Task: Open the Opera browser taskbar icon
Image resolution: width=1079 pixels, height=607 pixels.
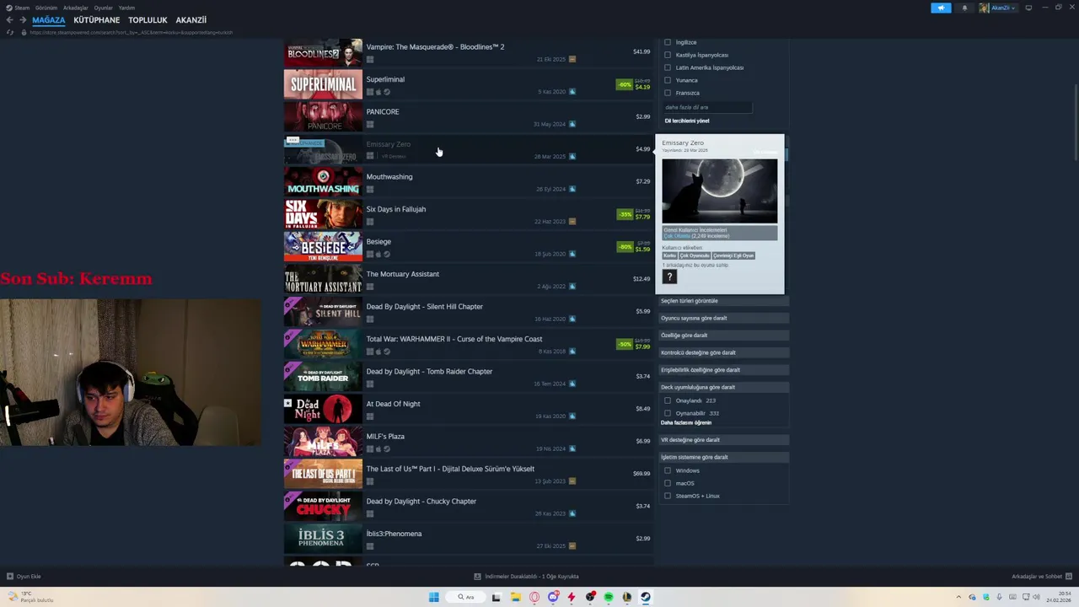Action: coord(534,597)
